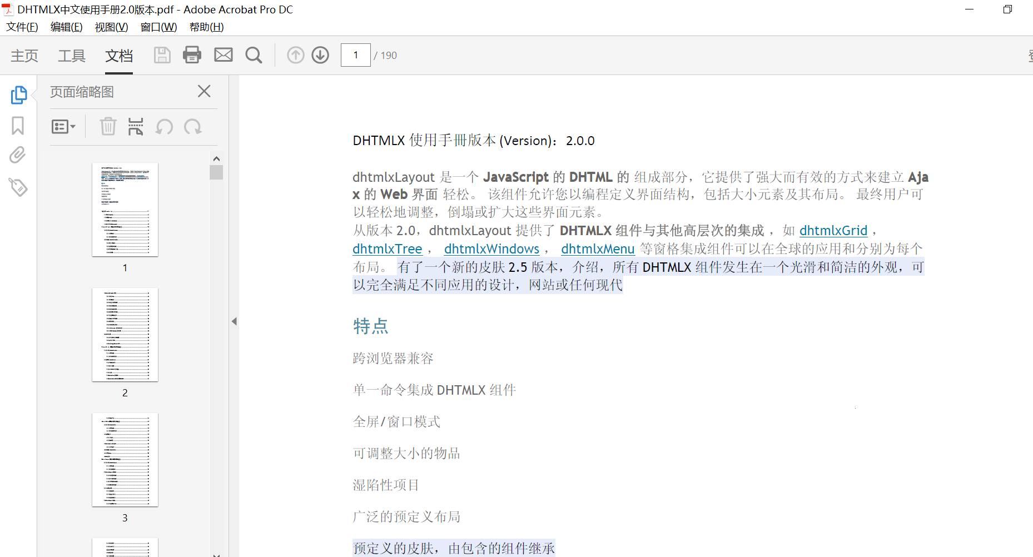Open the 窗口(W) menu
The width and height of the screenshot is (1033, 557).
click(x=158, y=27)
